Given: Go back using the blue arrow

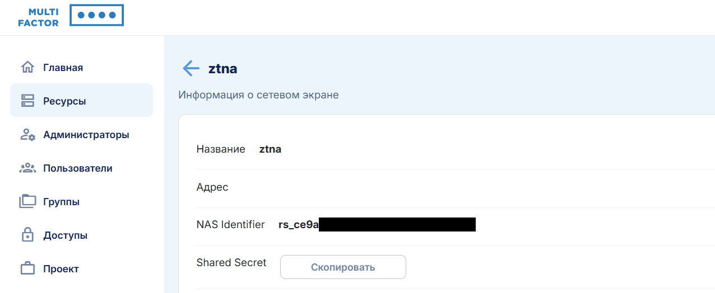Looking at the screenshot, I should 191,68.
